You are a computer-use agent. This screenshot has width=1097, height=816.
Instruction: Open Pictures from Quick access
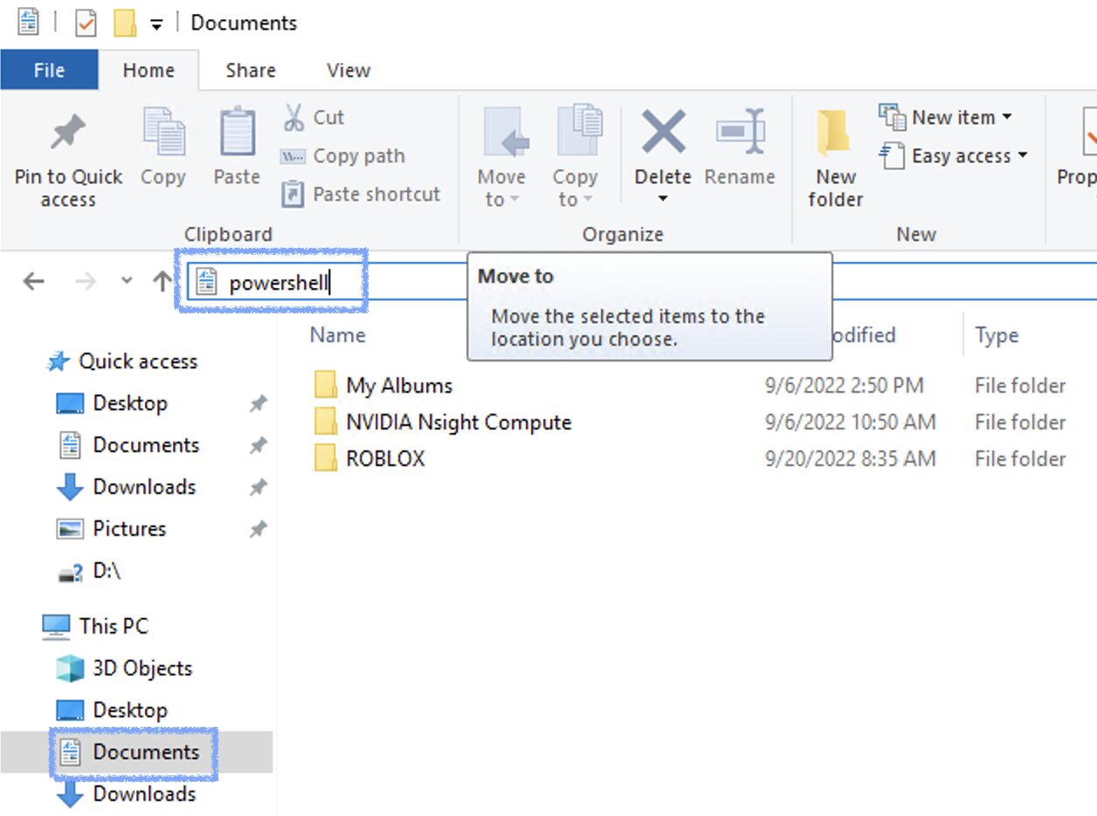(x=129, y=529)
